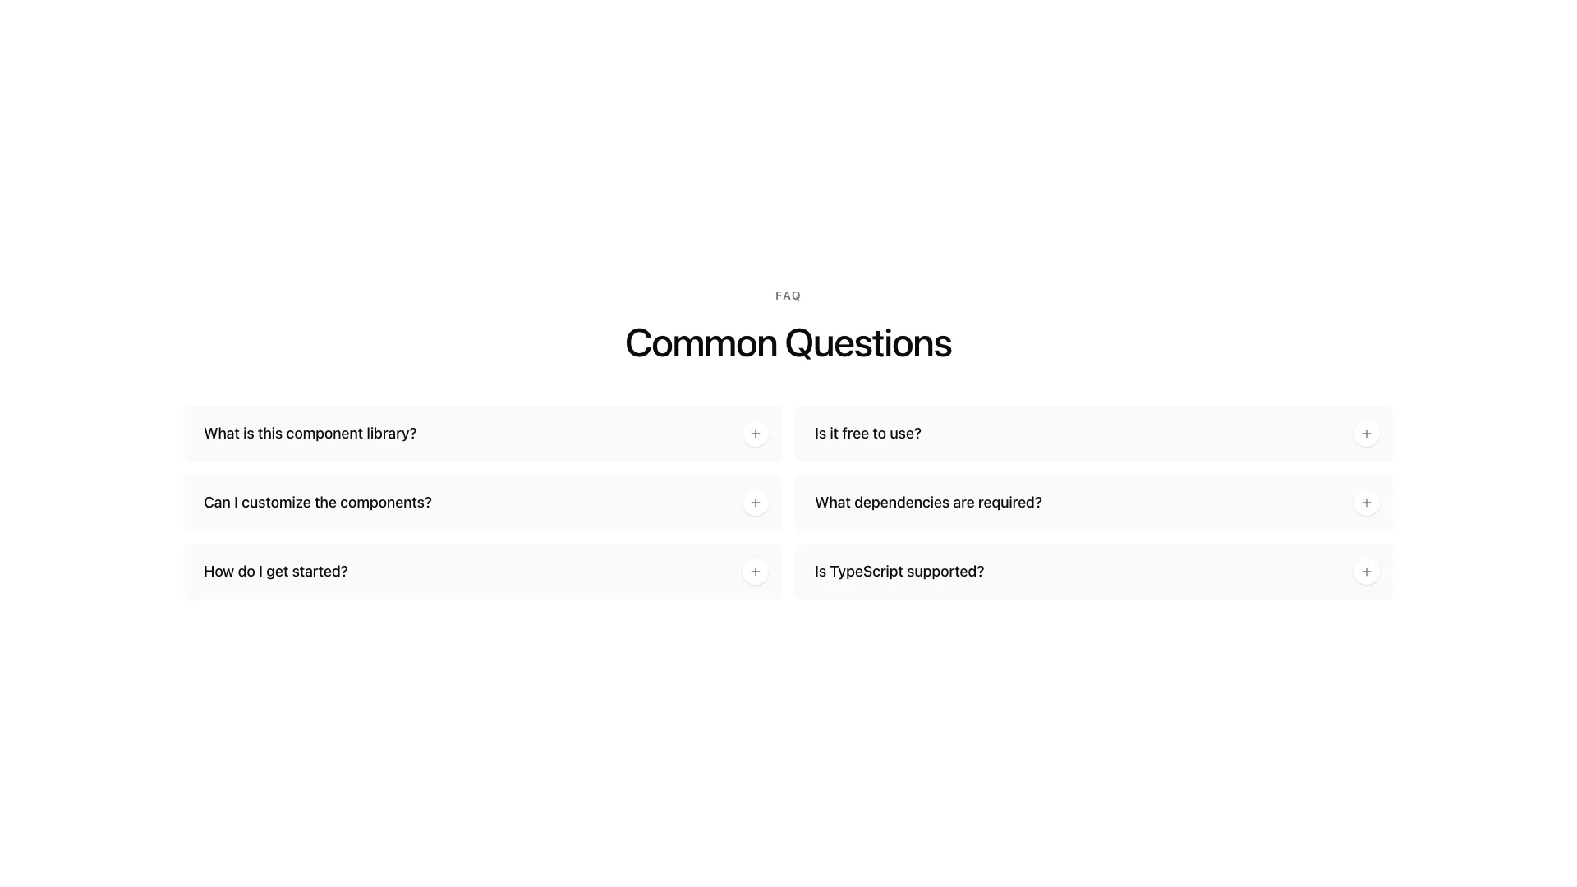Select the "What is this component library?" row
Viewport: 1577px width, 887px height.
[x=483, y=433]
